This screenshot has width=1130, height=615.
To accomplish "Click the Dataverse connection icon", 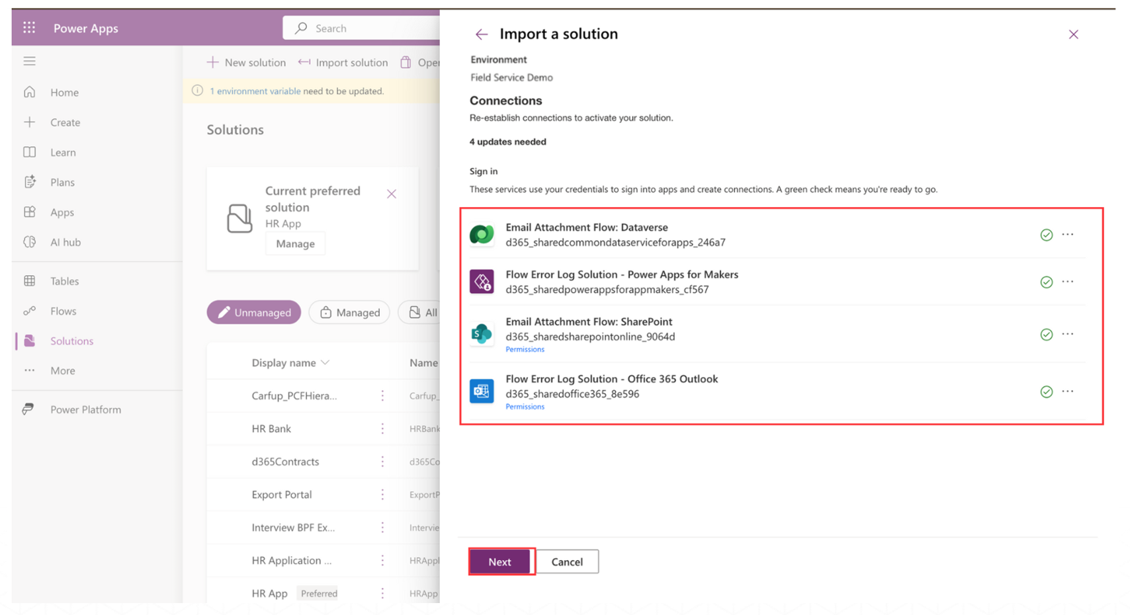I will coord(482,235).
